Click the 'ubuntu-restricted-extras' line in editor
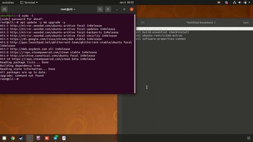 (159, 35)
